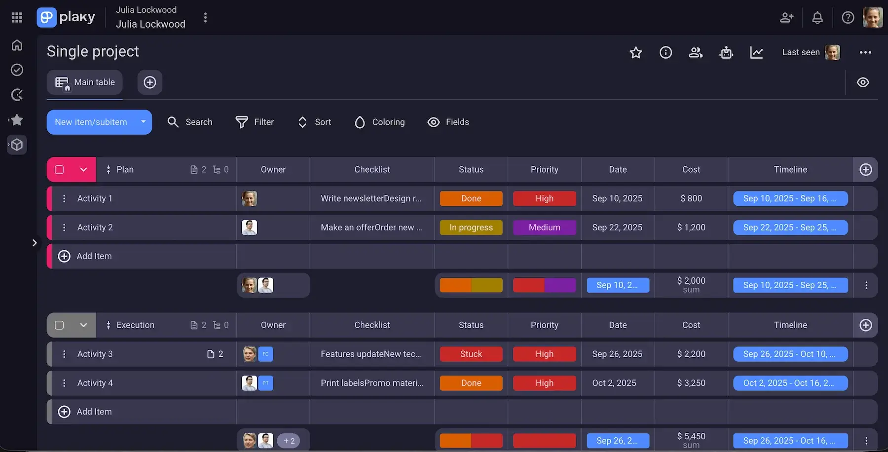Toggle the eye visibility icon above the table
888x452 pixels.
863,82
